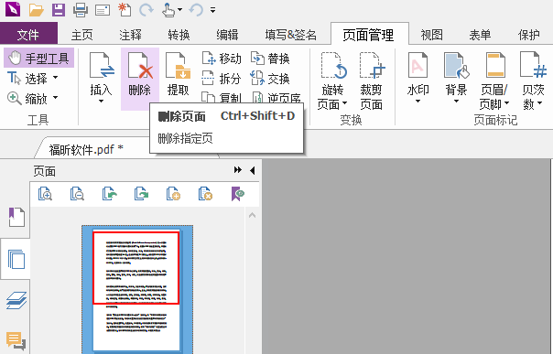Click delete page icon in pages panel
The height and width of the screenshot is (354, 553).
pos(205,194)
